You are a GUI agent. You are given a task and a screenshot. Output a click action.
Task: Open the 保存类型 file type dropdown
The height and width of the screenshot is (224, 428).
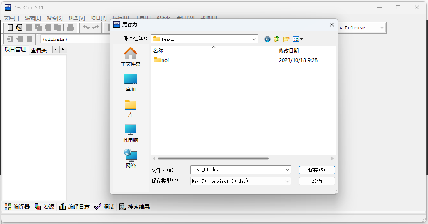point(287,181)
